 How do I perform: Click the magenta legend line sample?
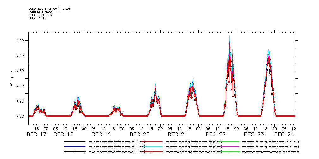(229, 146)
